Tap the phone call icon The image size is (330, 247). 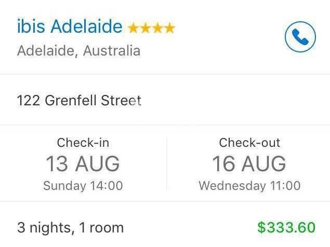[300, 37]
